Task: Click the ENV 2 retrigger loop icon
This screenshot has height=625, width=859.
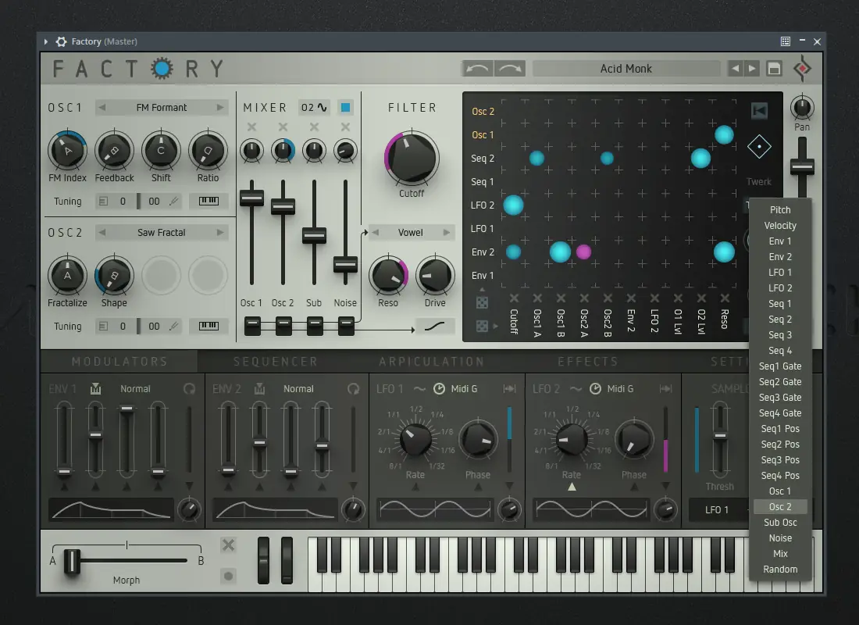Action: pyautogui.click(x=353, y=389)
